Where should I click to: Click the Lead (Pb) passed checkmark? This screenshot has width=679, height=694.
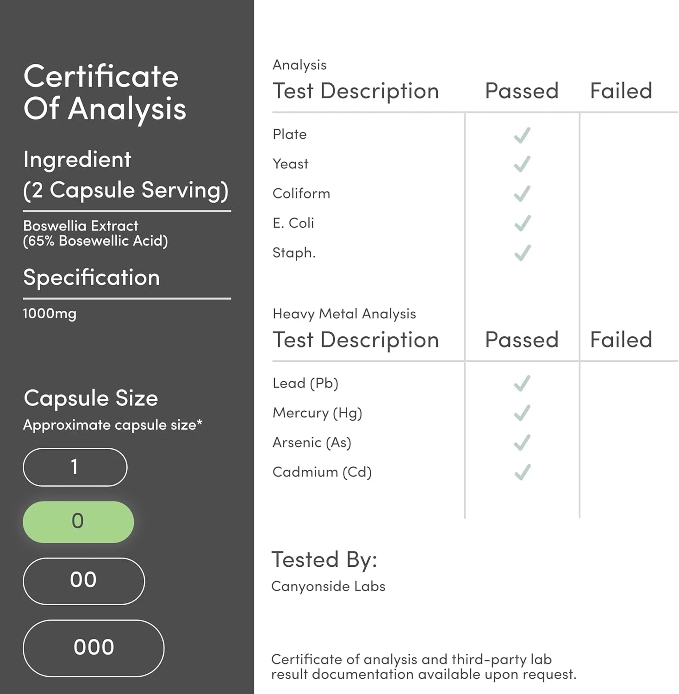click(x=522, y=384)
